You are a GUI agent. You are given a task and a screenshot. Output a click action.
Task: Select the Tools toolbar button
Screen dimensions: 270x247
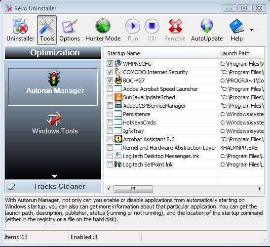coord(47,30)
